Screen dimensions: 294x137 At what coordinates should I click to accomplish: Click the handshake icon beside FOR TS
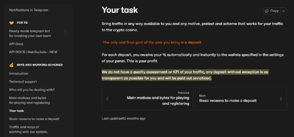click(12, 23)
